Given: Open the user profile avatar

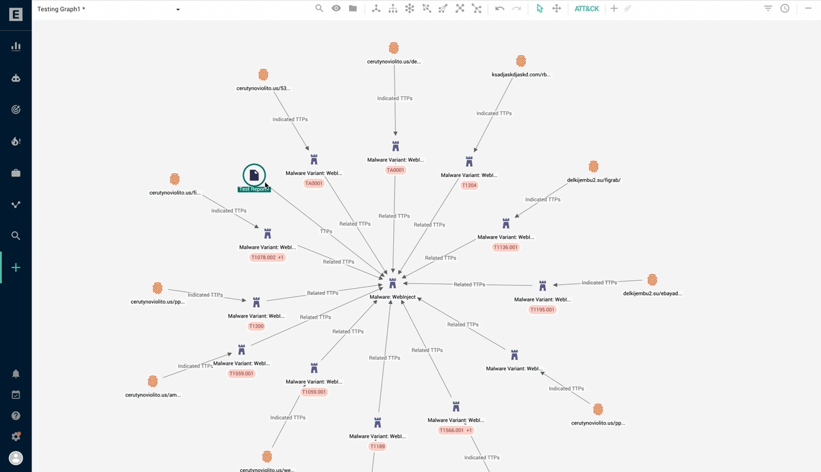Looking at the screenshot, I should pyautogui.click(x=16, y=458).
